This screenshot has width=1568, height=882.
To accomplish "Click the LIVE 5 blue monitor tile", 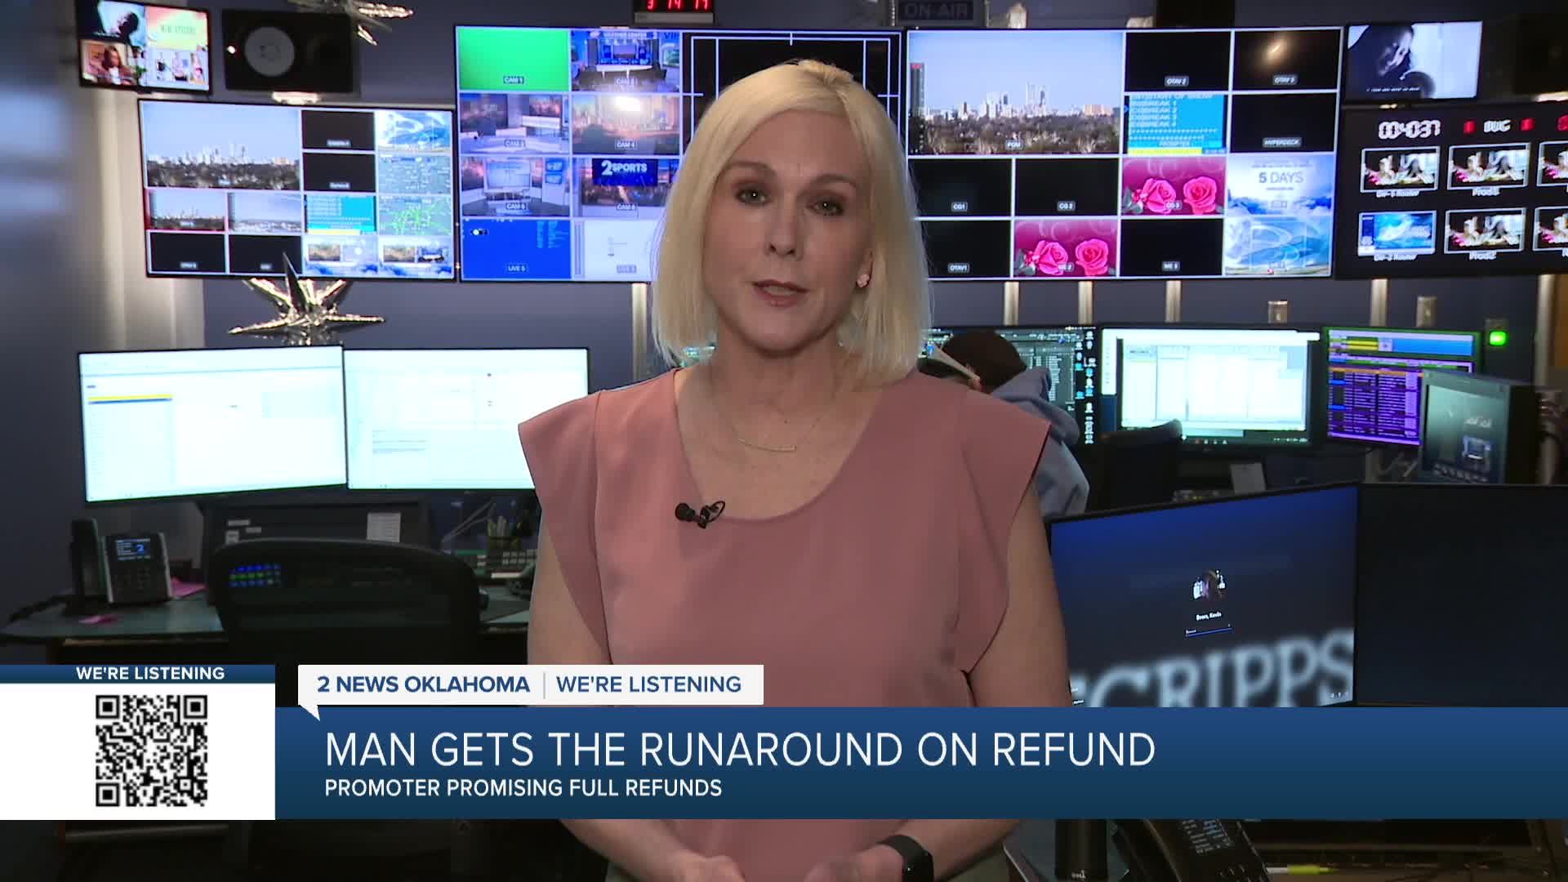I will 515,248.
